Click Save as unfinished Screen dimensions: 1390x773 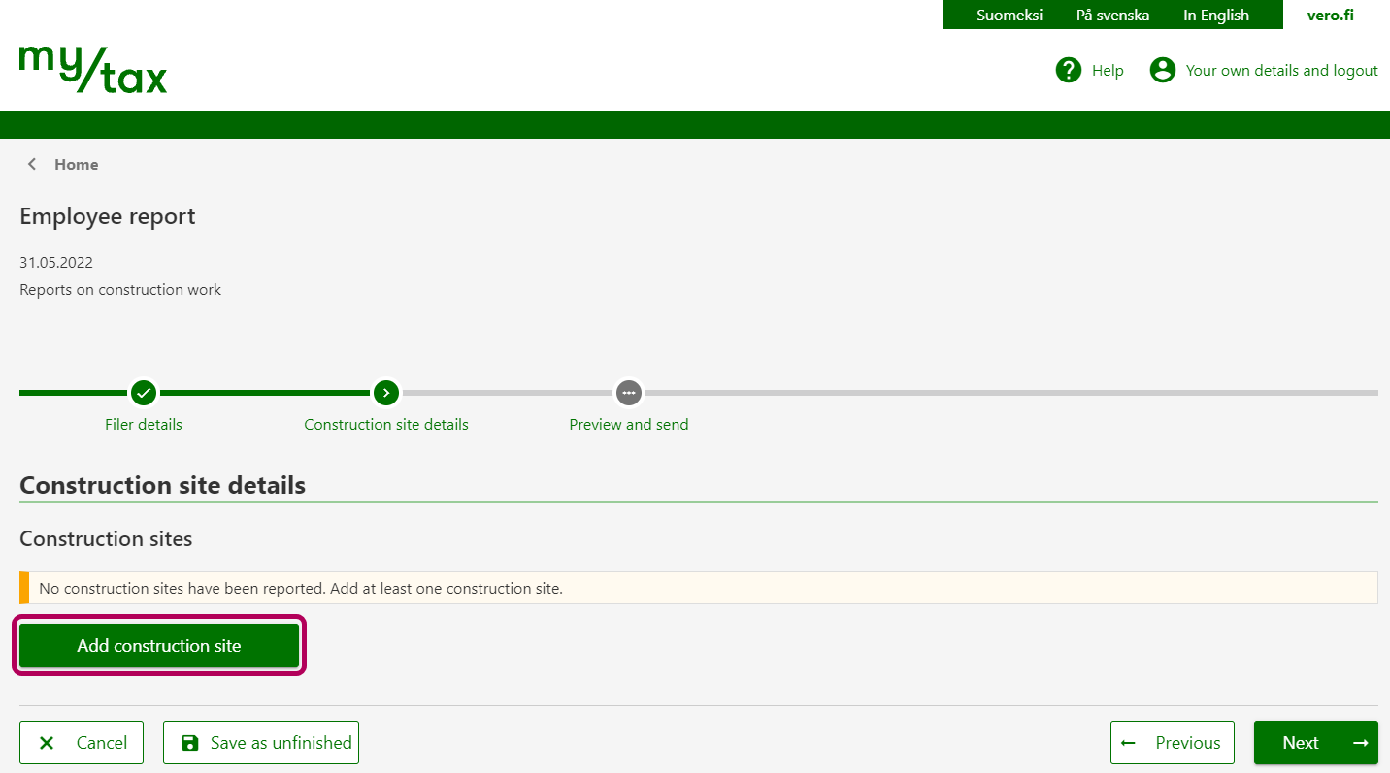pyautogui.click(x=261, y=743)
